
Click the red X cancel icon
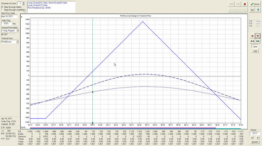[x=245, y=4]
